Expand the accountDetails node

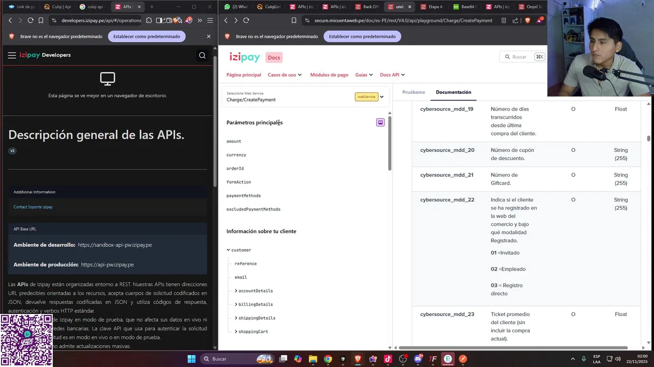click(236, 291)
